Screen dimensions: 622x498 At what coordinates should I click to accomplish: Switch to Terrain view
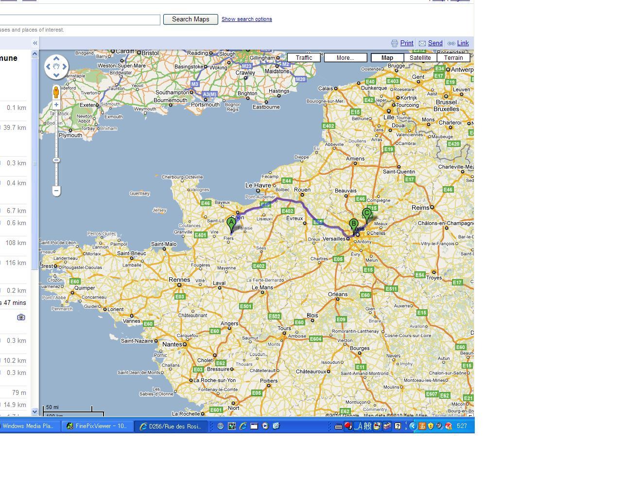pyautogui.click(x=453, y=57)
